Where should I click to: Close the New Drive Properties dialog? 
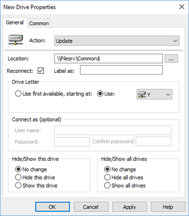182,7
